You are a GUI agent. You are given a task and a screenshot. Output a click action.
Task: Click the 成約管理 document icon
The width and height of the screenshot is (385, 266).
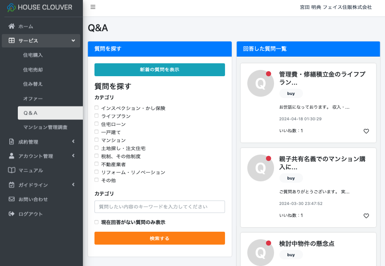(x=12, y=142)
